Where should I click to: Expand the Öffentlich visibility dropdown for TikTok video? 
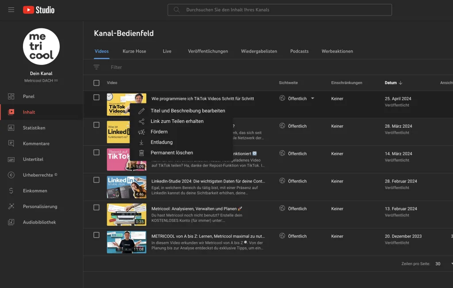pos(312,99)
